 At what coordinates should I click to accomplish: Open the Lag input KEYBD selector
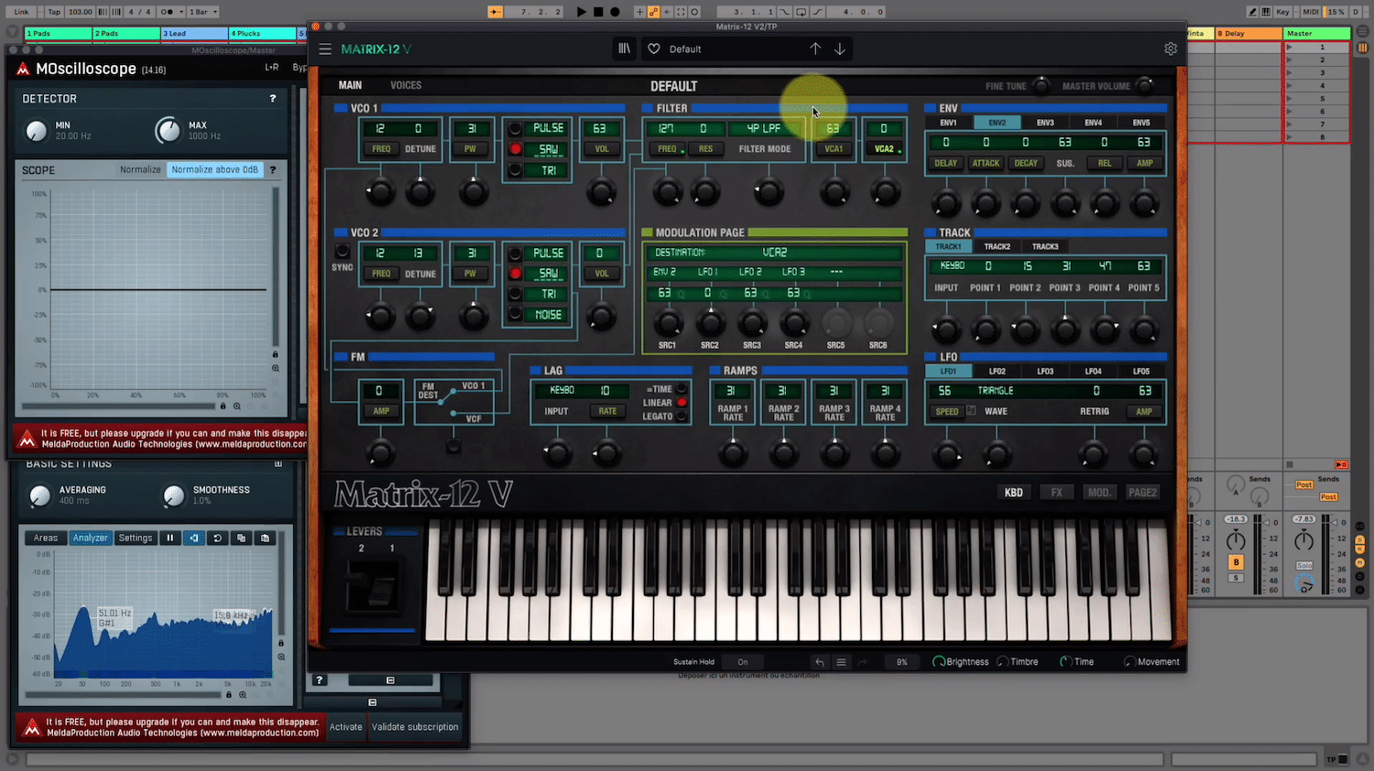(x=562, y=391)
